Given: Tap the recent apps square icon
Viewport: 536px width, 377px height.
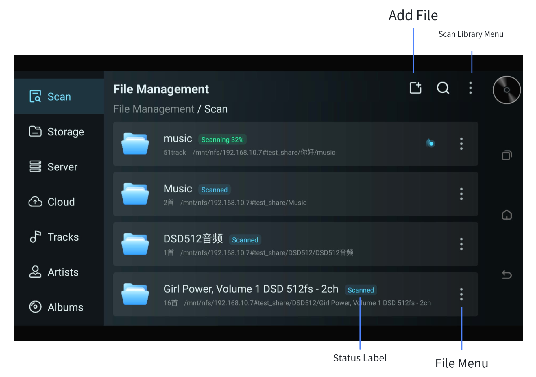Looking at the screenshot, I should [x=507, y=155].
